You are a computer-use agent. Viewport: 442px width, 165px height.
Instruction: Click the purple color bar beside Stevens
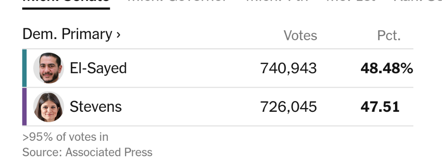coord(25,106)
